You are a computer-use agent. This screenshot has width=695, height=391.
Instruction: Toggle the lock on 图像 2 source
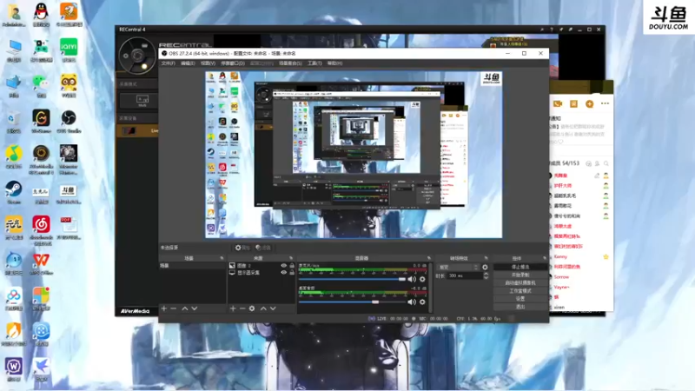pos(292,266)
